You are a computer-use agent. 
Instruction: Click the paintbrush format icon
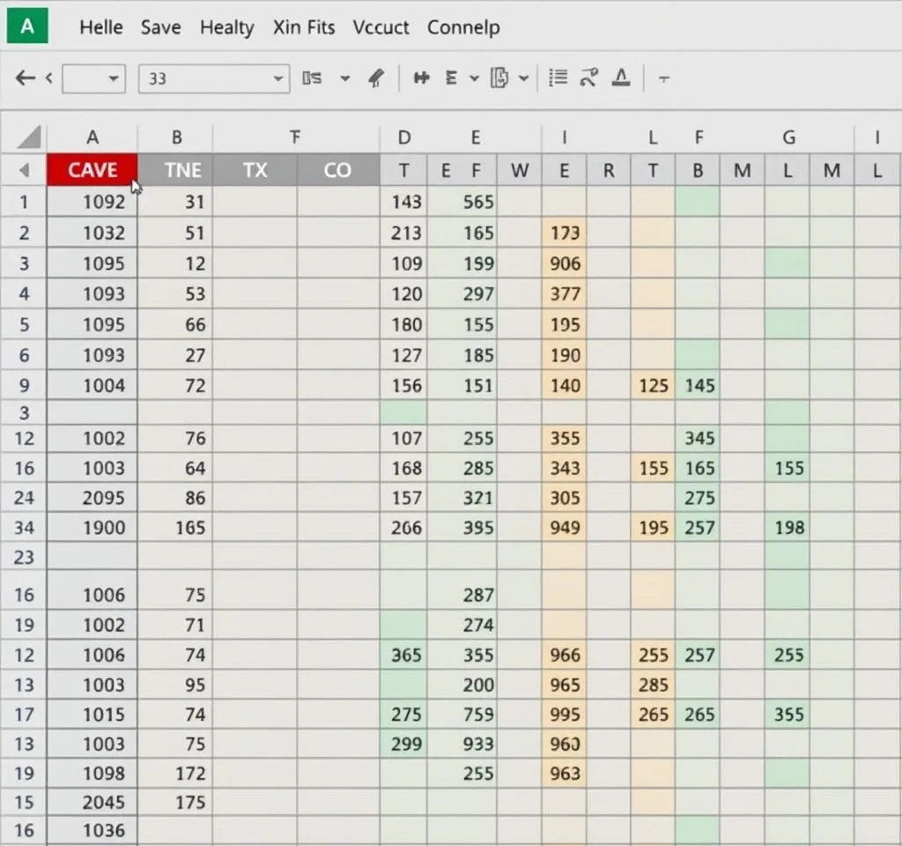376,78
